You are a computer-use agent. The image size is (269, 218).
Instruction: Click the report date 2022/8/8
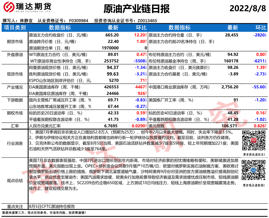[x=247, y=8]
